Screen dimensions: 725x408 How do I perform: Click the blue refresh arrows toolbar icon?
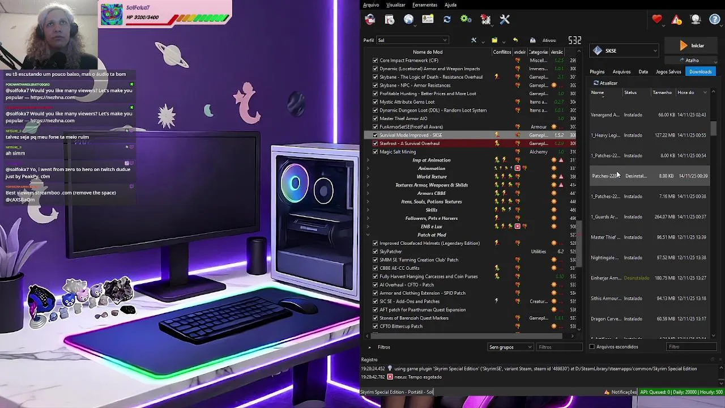point(447,19)
